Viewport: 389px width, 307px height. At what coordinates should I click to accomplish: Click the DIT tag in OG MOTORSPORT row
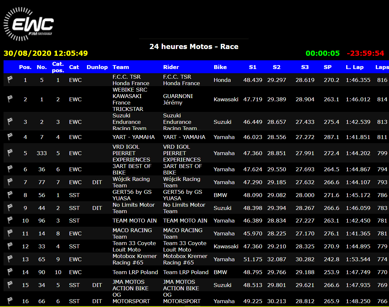97,301
